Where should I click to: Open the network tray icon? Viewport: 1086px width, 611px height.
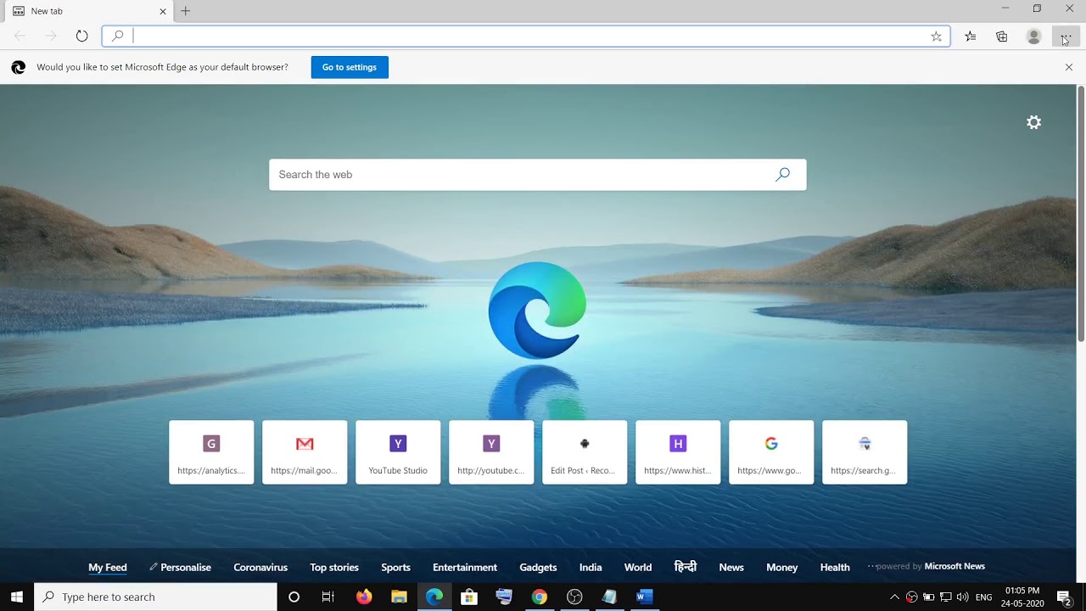(x=945, y=597)
